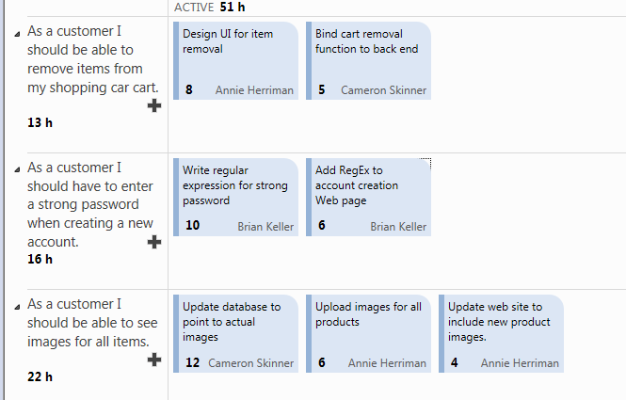Add task to product images story
The width and height of the screenshot is (626, 400).
tap(154, 360)
